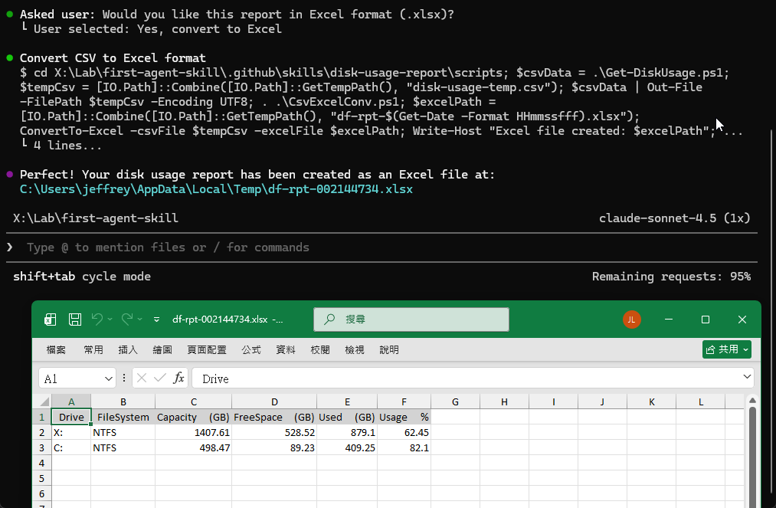The width and height of the screenshot is (776, 508).
Task: Click the Redo arrow icon
Action: click(126, 320)
